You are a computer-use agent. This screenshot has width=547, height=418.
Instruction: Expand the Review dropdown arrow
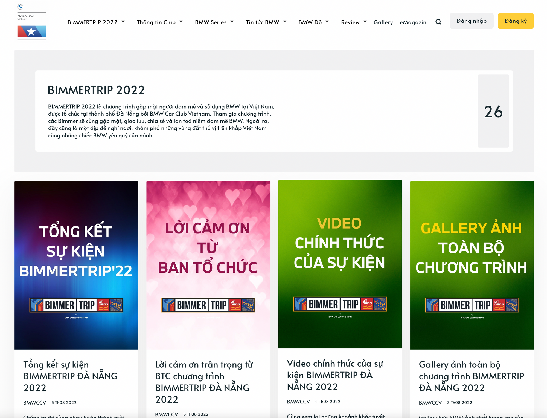pyautogui.click(x=365, y=21)
